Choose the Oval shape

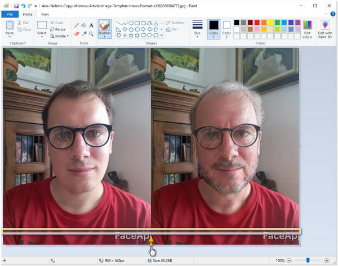[131, 23]
